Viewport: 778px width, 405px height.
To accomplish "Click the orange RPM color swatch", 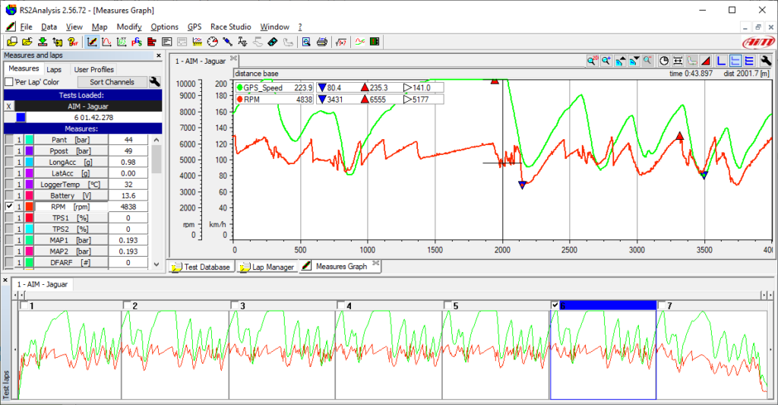I will [29, 207].
